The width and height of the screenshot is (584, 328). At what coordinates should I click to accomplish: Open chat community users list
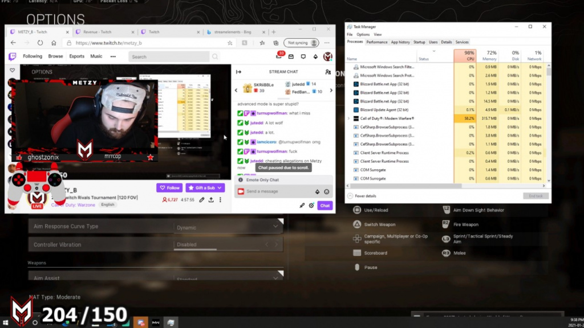[328, 72]
